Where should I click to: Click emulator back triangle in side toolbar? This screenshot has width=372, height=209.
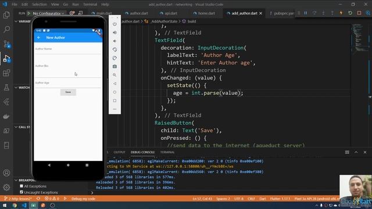pos(115,84)
